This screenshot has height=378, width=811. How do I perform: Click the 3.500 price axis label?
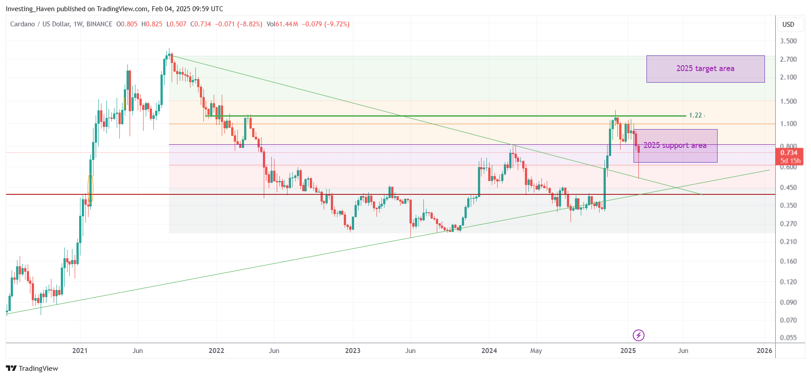point(788,41)
